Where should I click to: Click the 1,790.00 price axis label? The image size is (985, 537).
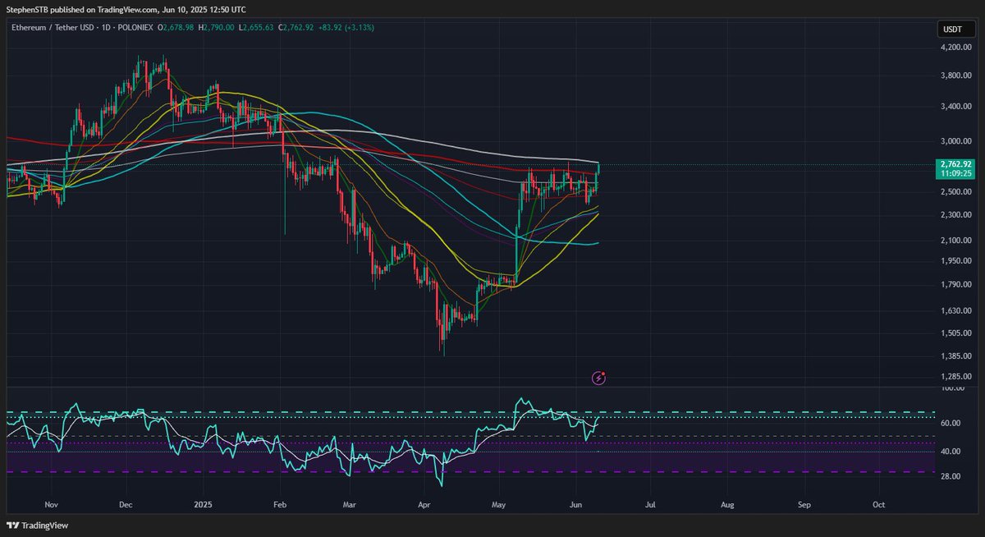click(x=956, y=285)
